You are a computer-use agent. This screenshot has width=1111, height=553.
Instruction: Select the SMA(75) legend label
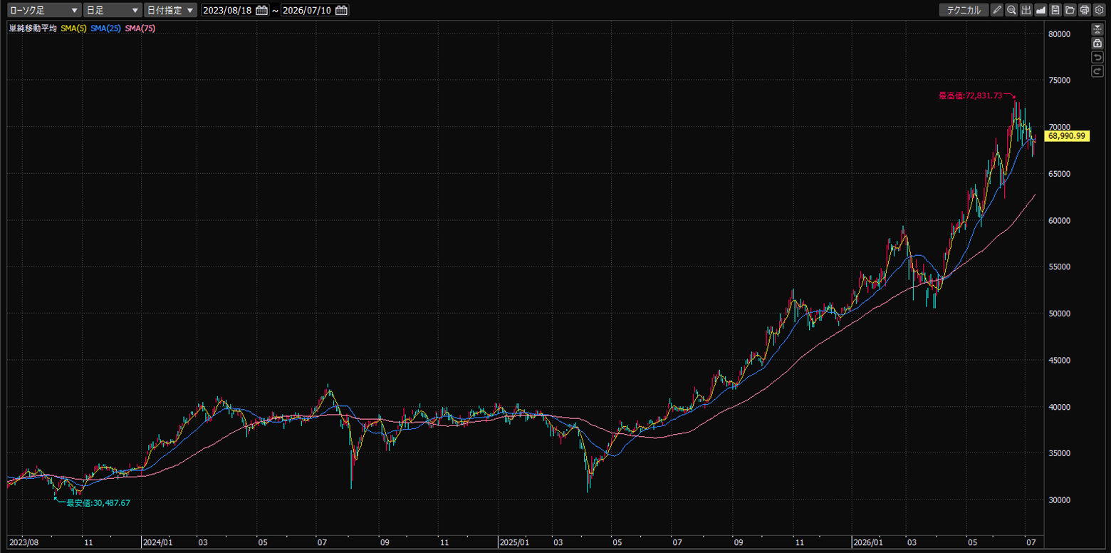[140, 29]
